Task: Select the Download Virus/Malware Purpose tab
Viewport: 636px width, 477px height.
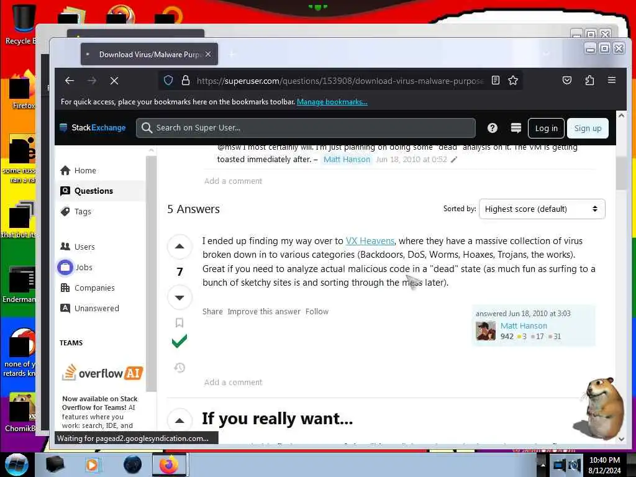Action: 149,54
